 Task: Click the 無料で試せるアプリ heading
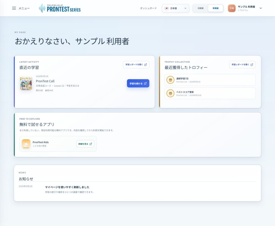coord(37,124)
